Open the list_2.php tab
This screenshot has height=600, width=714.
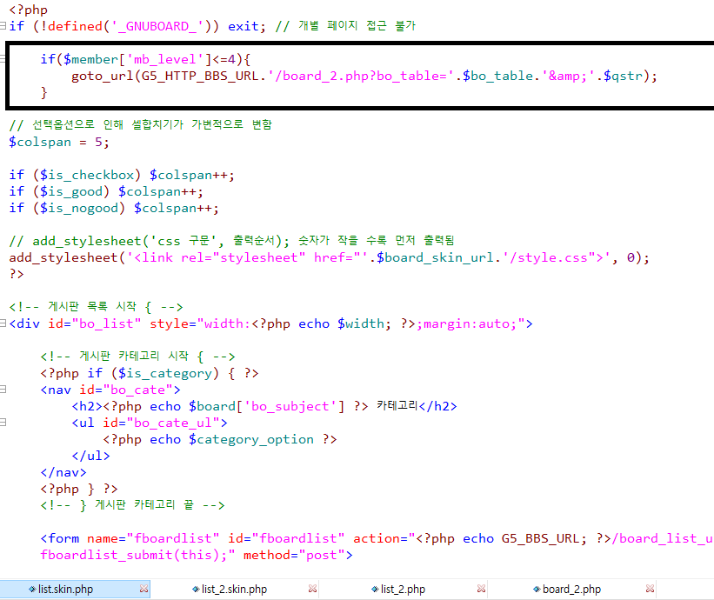(403, 590)
